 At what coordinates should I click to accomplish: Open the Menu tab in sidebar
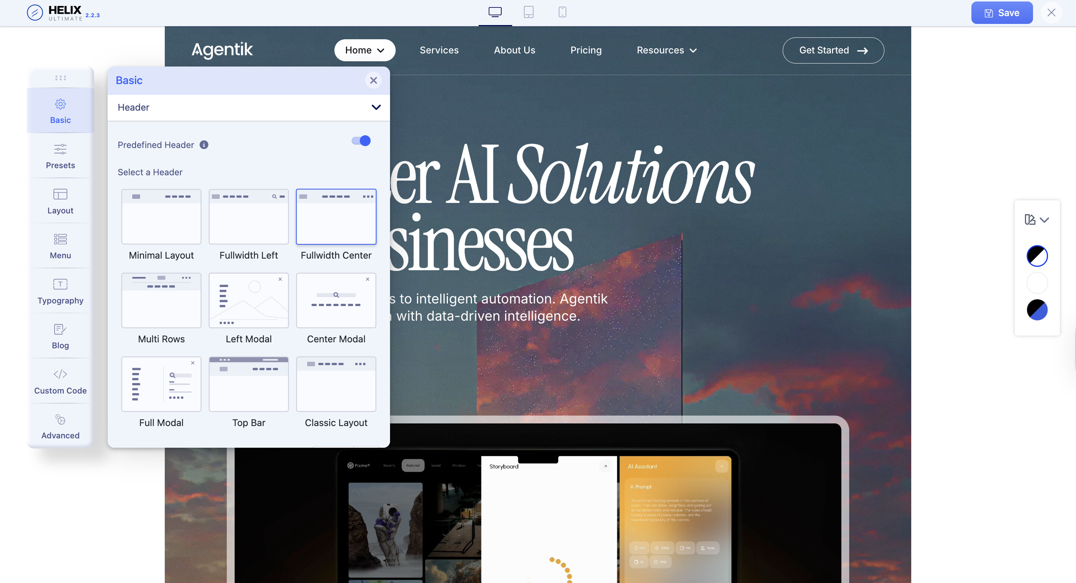tap(60, 246)
